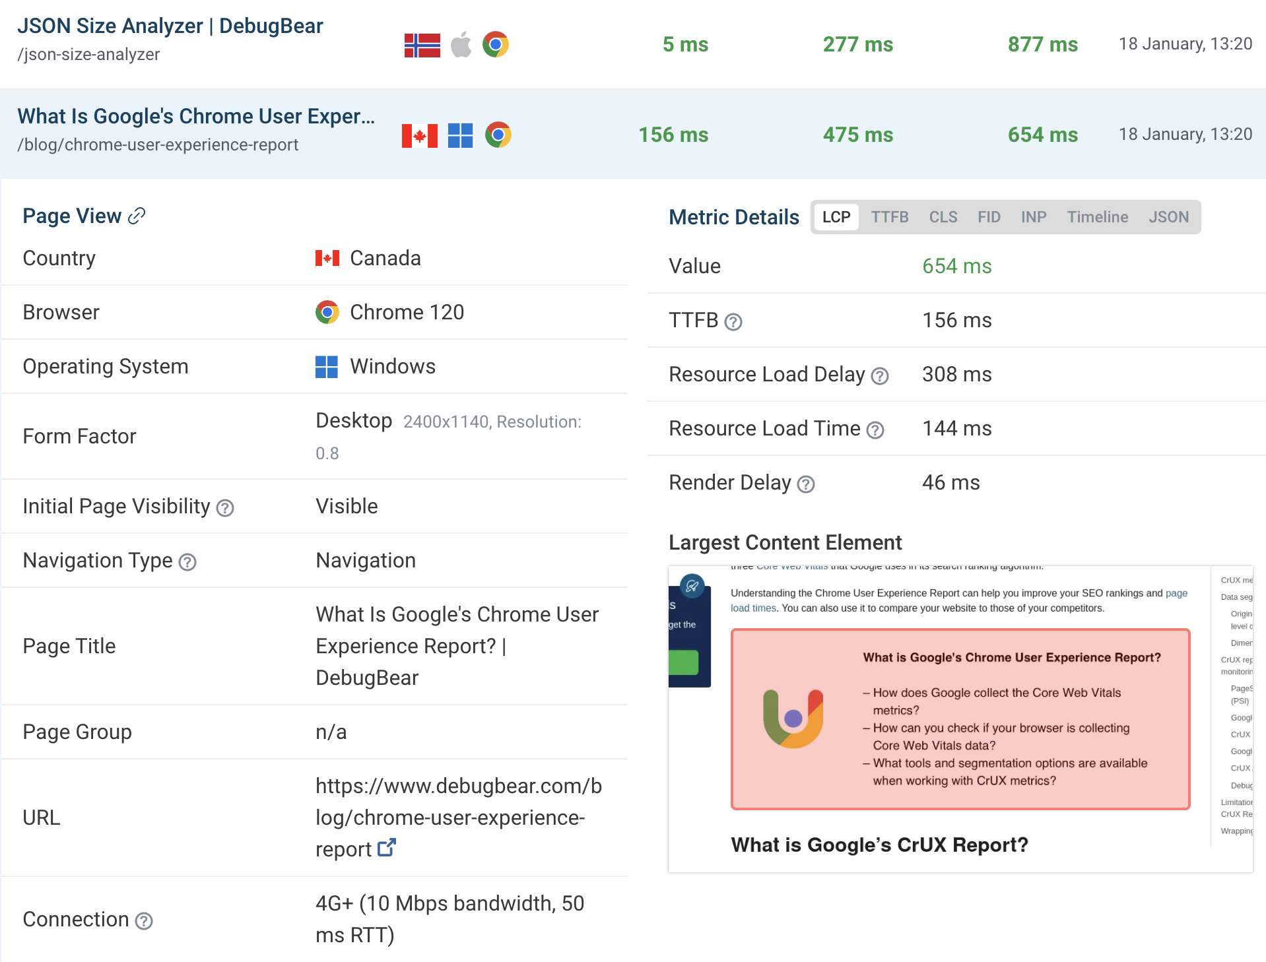Click the Norway flag icon in JSON Size Analyzer row
1266x962 pixels.
(422, 45)
